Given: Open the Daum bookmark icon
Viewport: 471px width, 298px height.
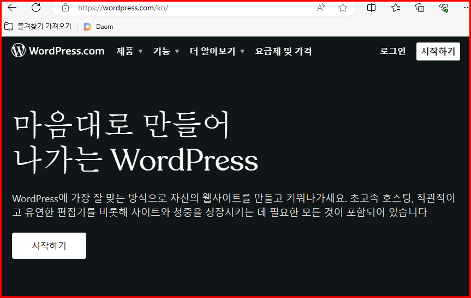Looking at the screenshot, I should point(87,27).
